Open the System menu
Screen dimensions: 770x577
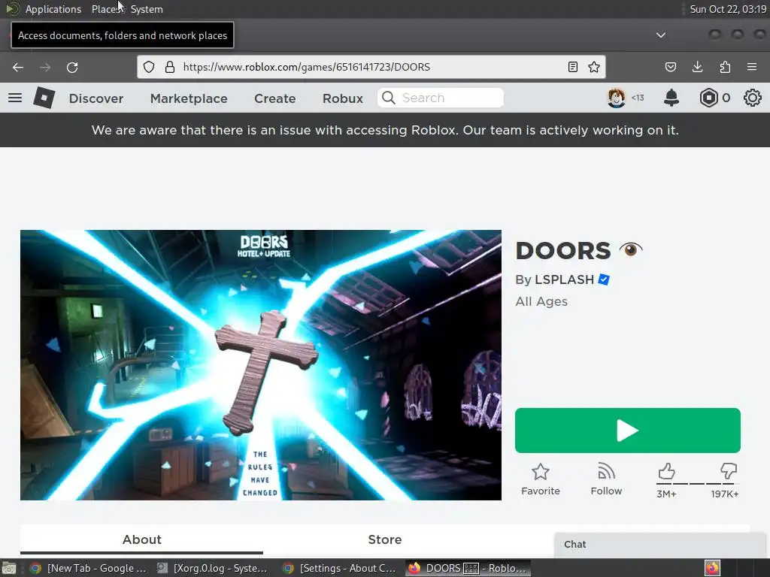tap(147, 9)
